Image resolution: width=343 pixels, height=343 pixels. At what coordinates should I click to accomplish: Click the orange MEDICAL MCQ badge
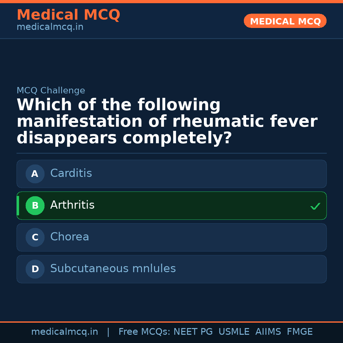(285, 21)
